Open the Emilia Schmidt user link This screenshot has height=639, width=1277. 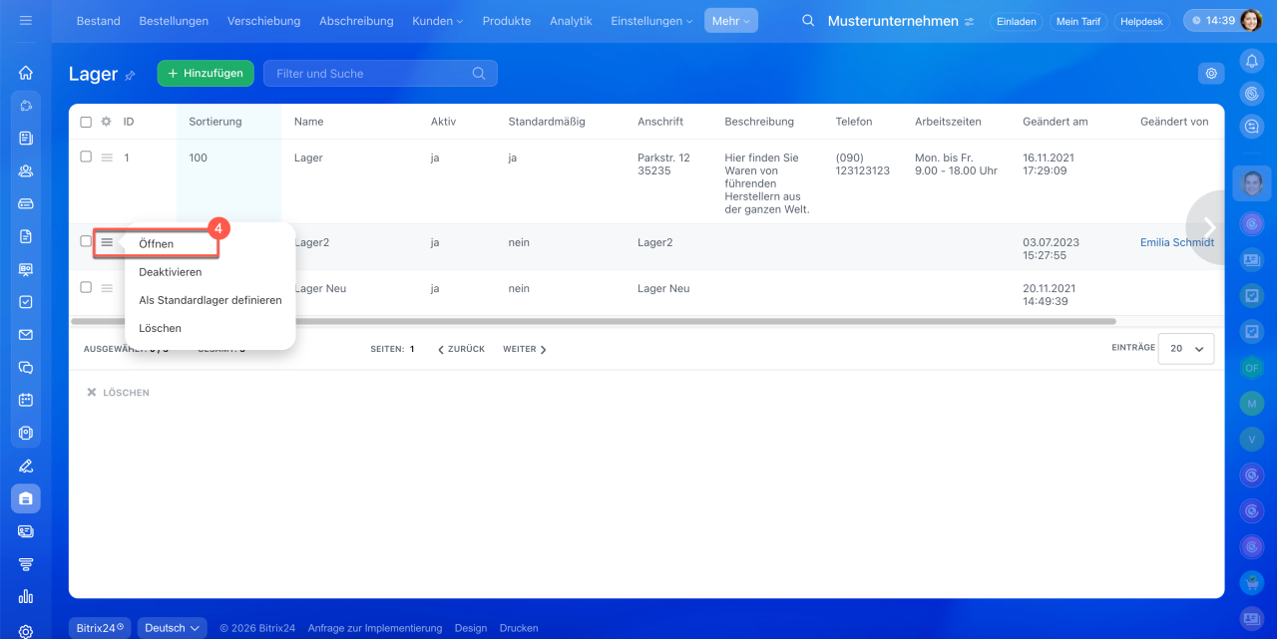1177,242
